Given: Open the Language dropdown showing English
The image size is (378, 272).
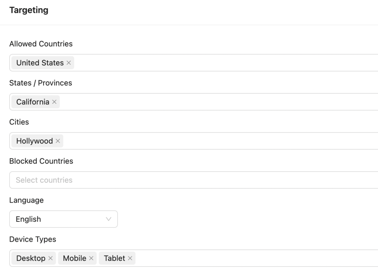Looking at the screenshot, I should click(63, 219).
